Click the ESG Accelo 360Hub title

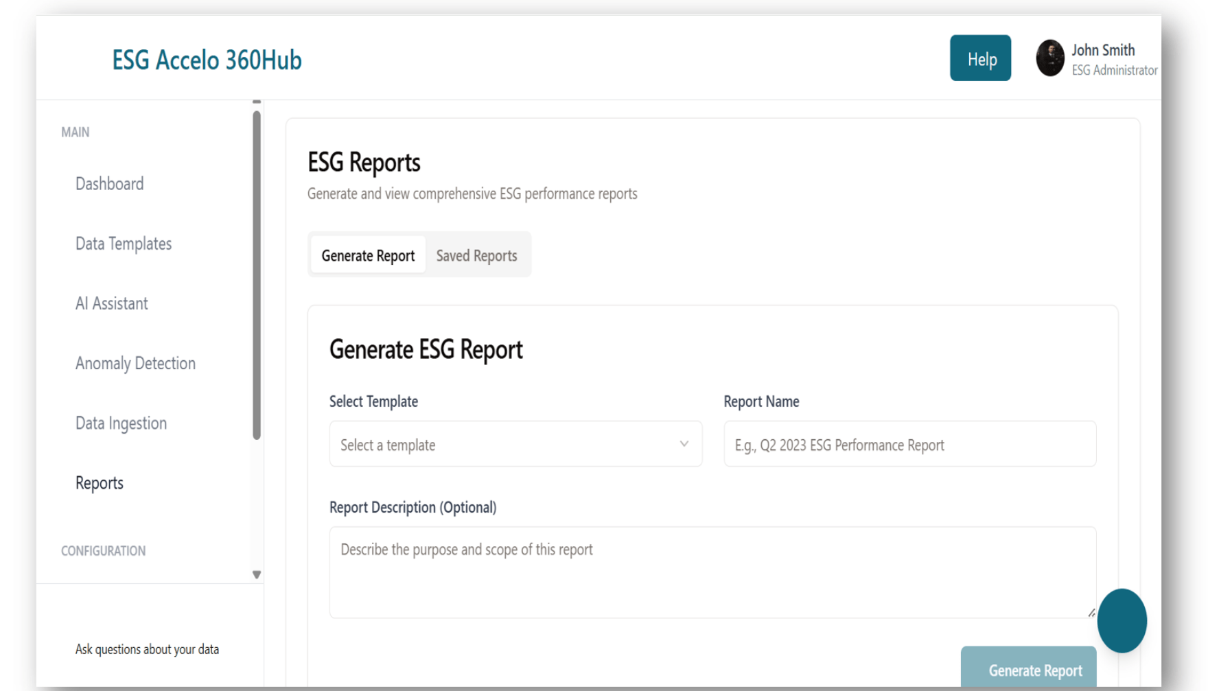pos(207,60)
